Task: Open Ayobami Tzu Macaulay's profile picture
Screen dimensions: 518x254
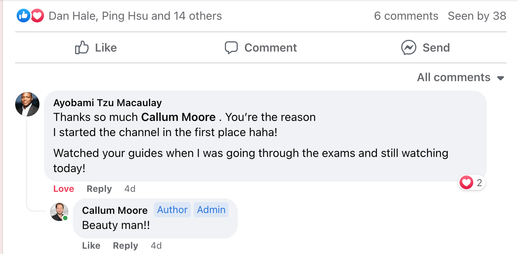Action: point(27,104)
